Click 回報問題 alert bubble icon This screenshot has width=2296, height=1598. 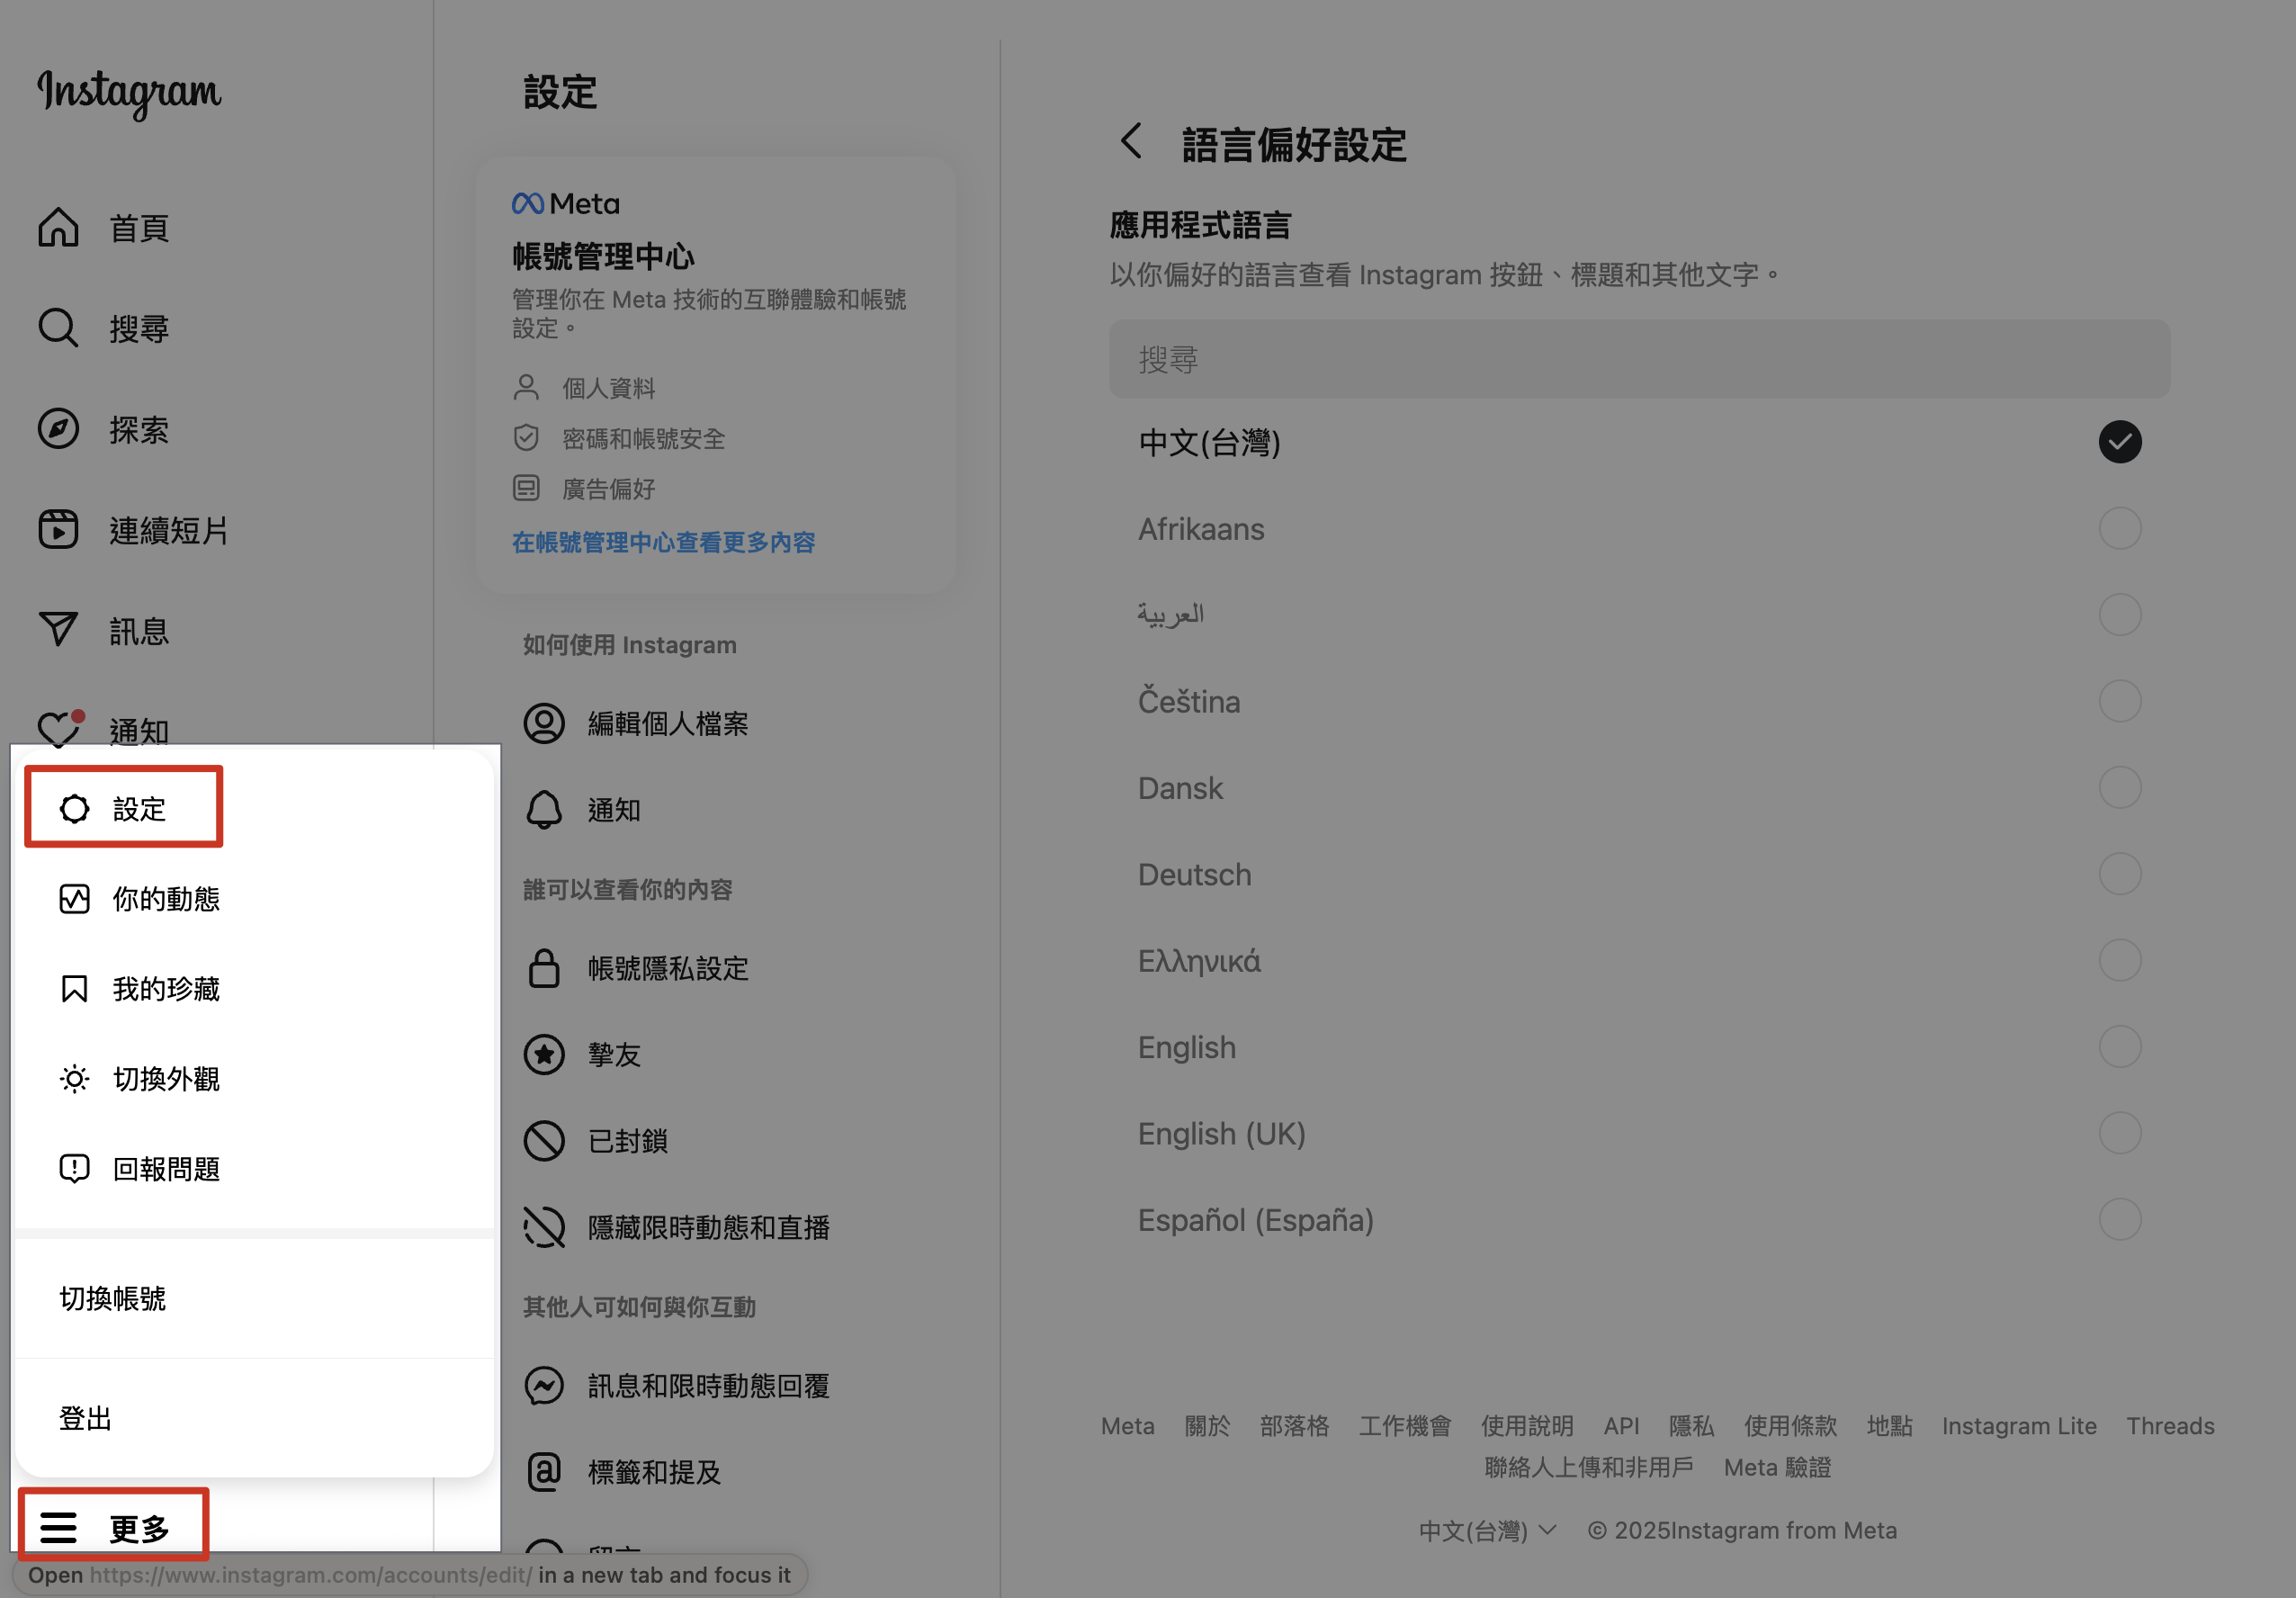pyautogui.click(x=75, y=1168)
